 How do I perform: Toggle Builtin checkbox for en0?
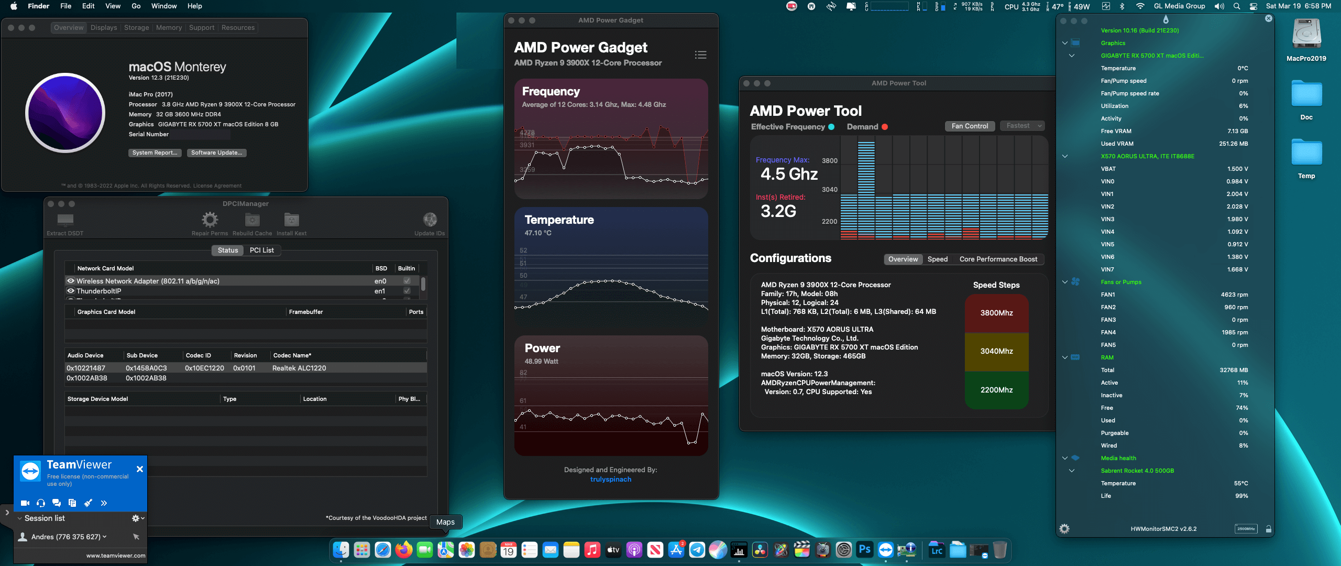[407, 281]
